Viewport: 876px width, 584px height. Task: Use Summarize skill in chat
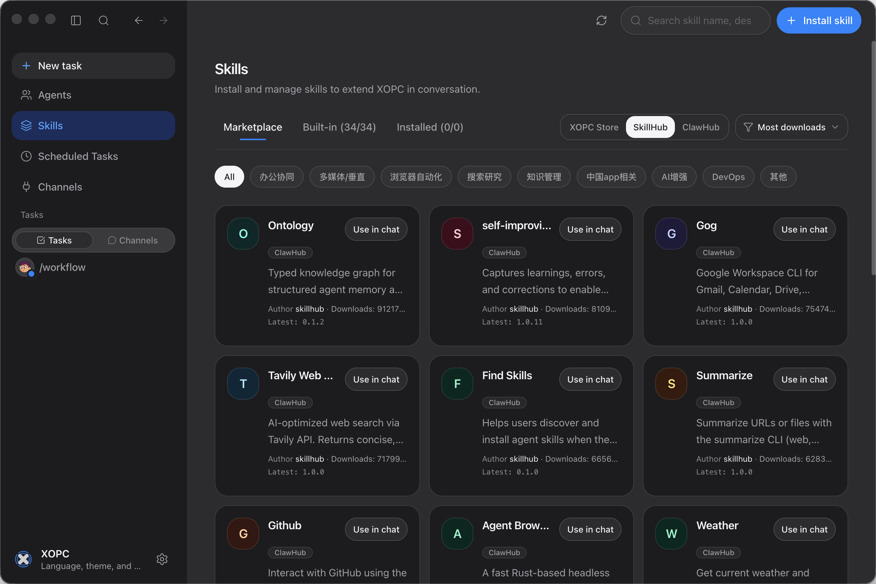click(x=804, y=379)
